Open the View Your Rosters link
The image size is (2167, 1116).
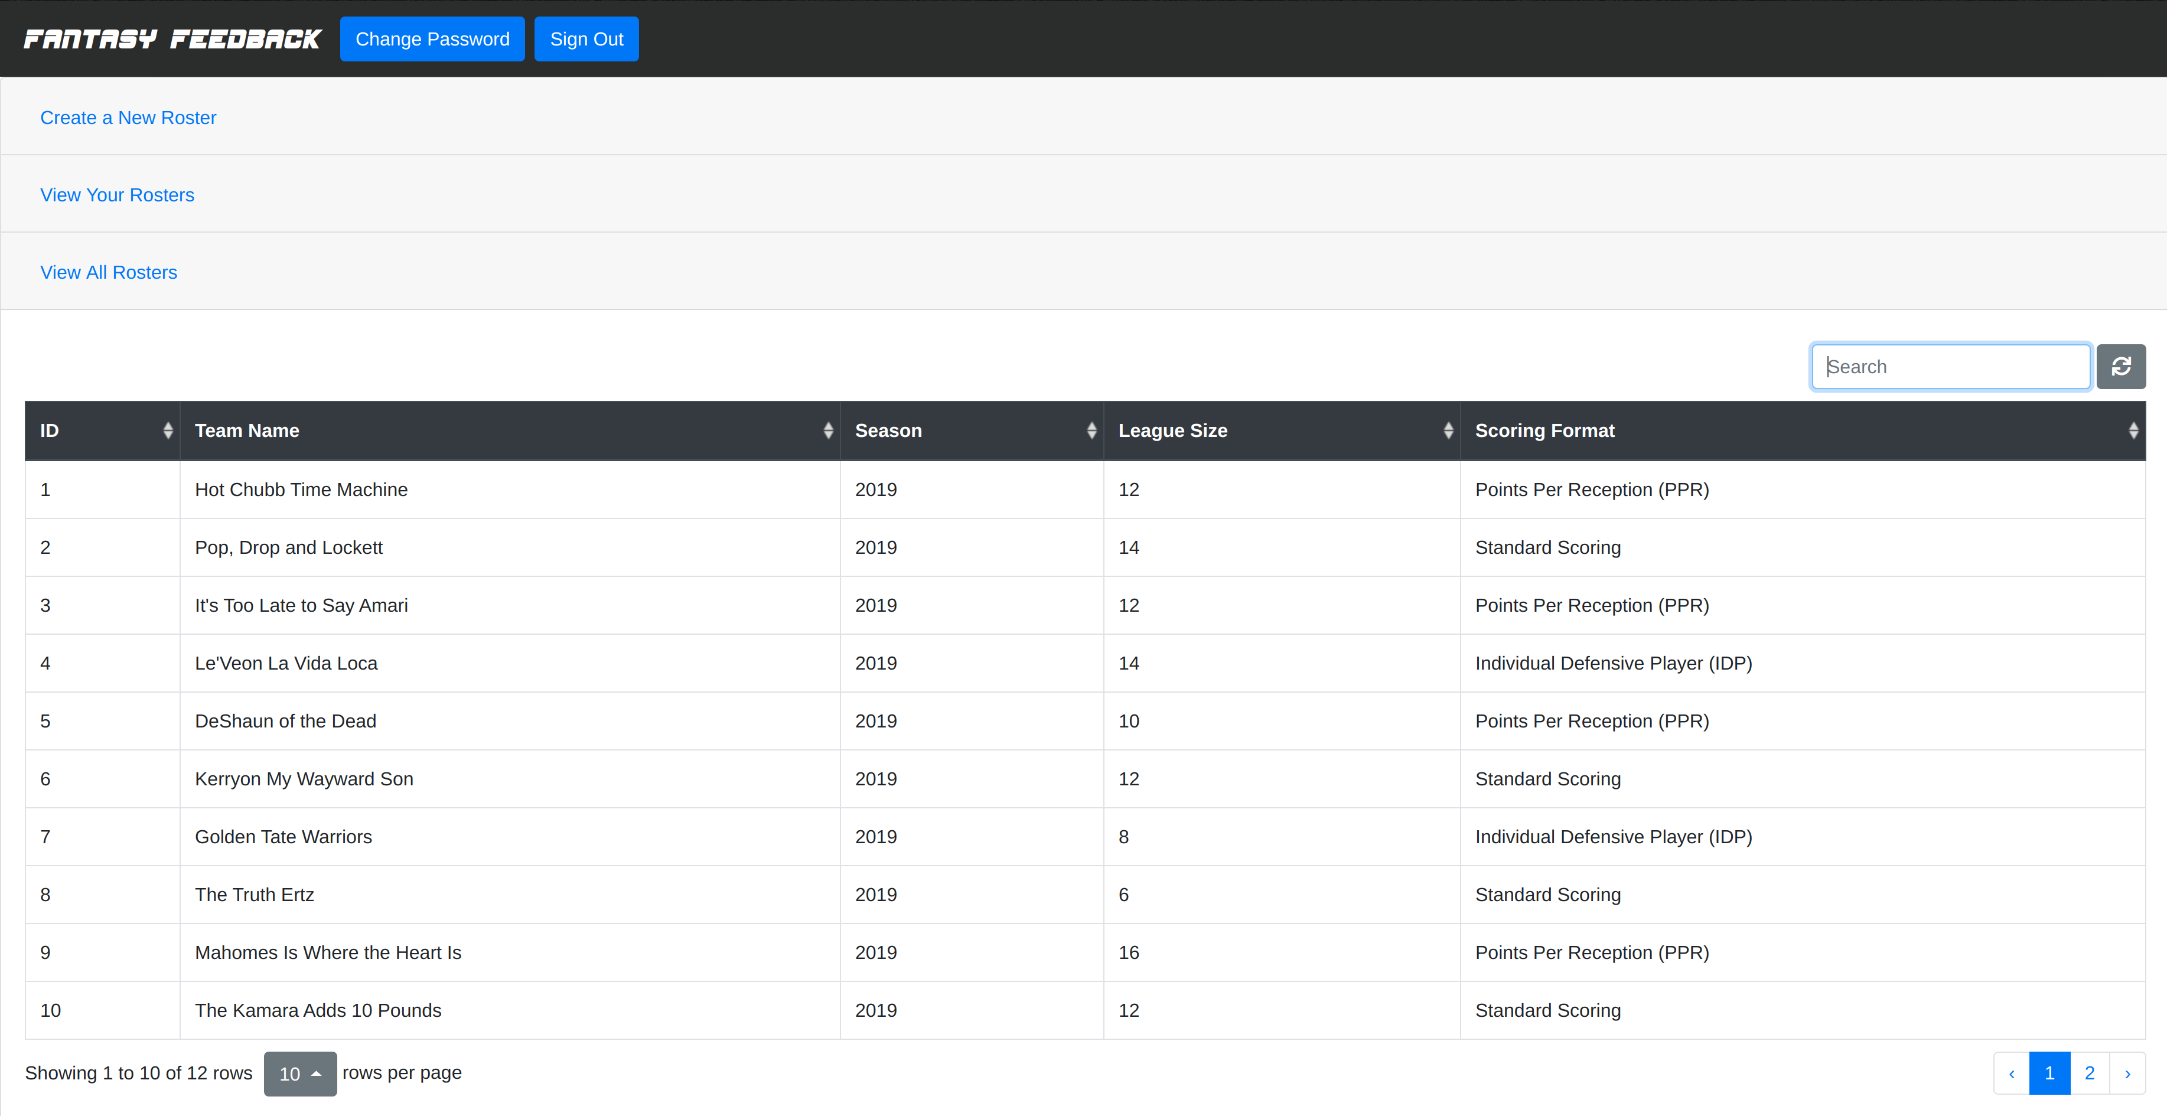coord(117,195)
